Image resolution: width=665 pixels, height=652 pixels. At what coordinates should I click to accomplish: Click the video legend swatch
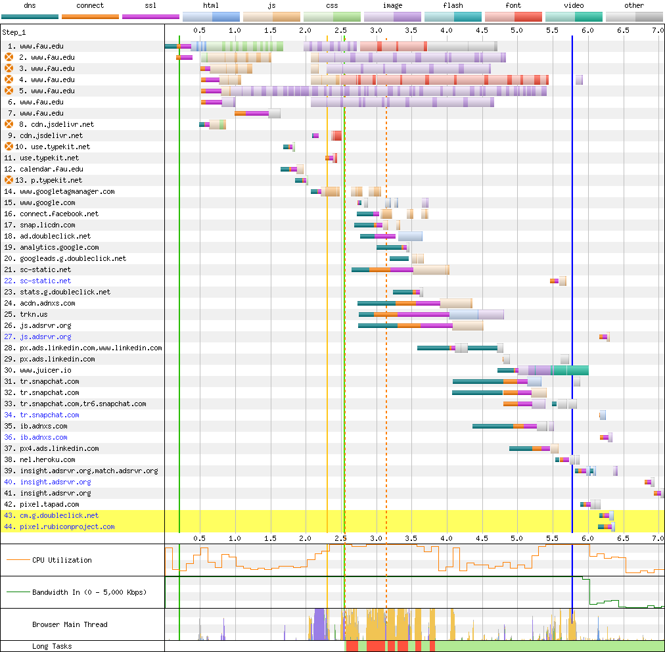coord(574,17)
